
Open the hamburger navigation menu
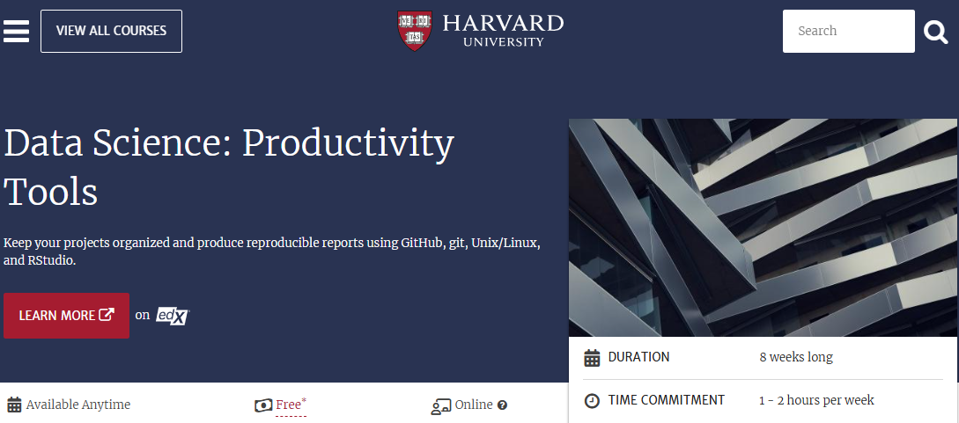click(16, 32)
